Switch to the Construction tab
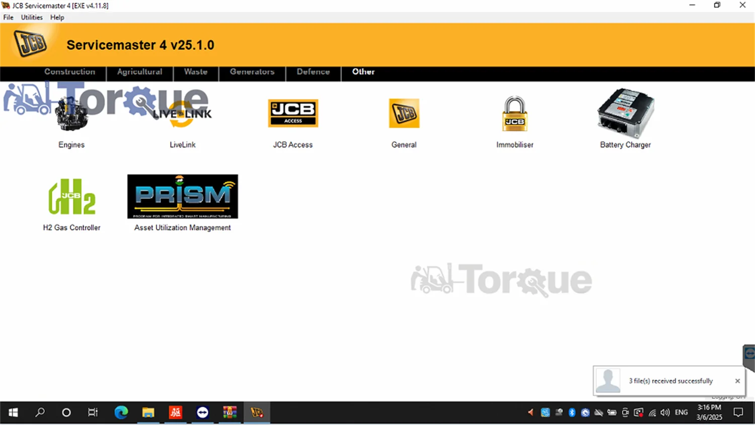Viewport: 755px width, 425px height. [x=69, y=72]
